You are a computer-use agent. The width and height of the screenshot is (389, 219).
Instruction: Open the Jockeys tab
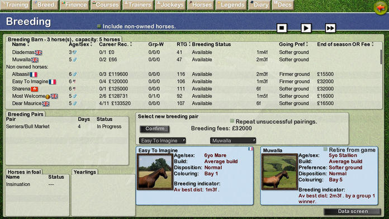170,4
